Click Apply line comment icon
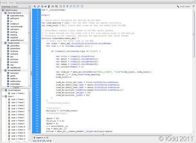 (x=74, y=6)
